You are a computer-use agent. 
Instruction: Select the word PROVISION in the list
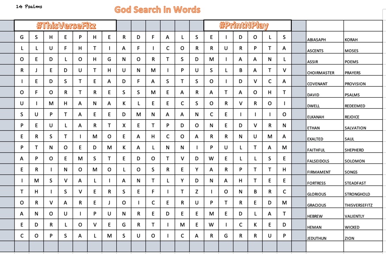[x=355, y=84]
